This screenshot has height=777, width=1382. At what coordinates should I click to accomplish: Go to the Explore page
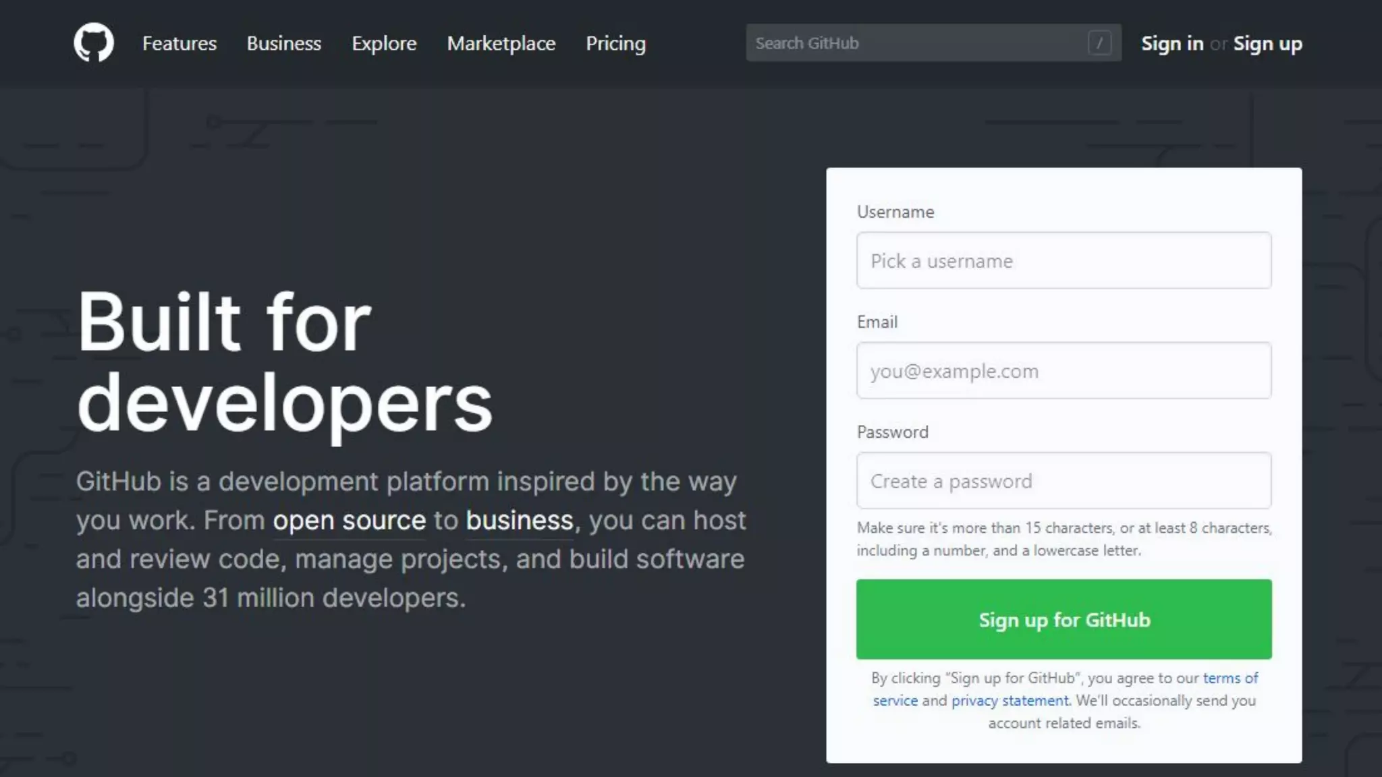(384, 43)
